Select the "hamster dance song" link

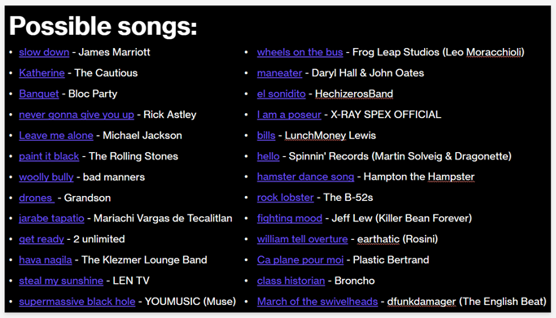305,176
